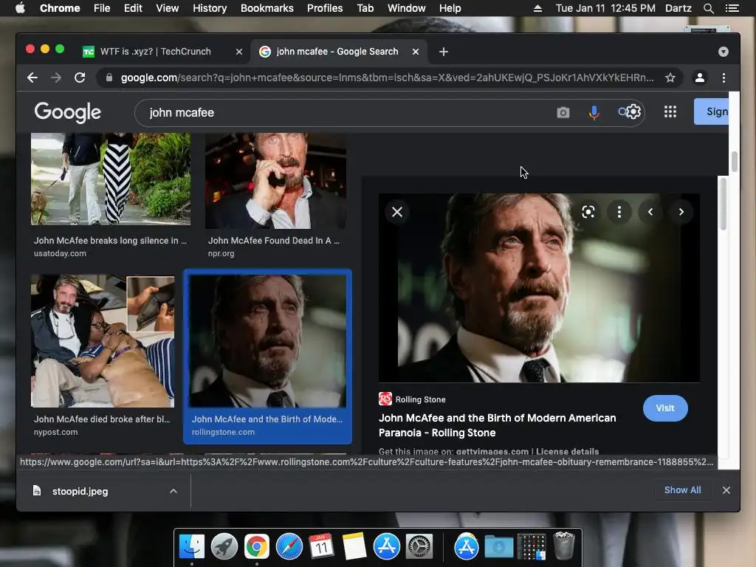Open the View menu
Image resolution: width=756 pixels, height=567 pixels.
coord(168,8)
